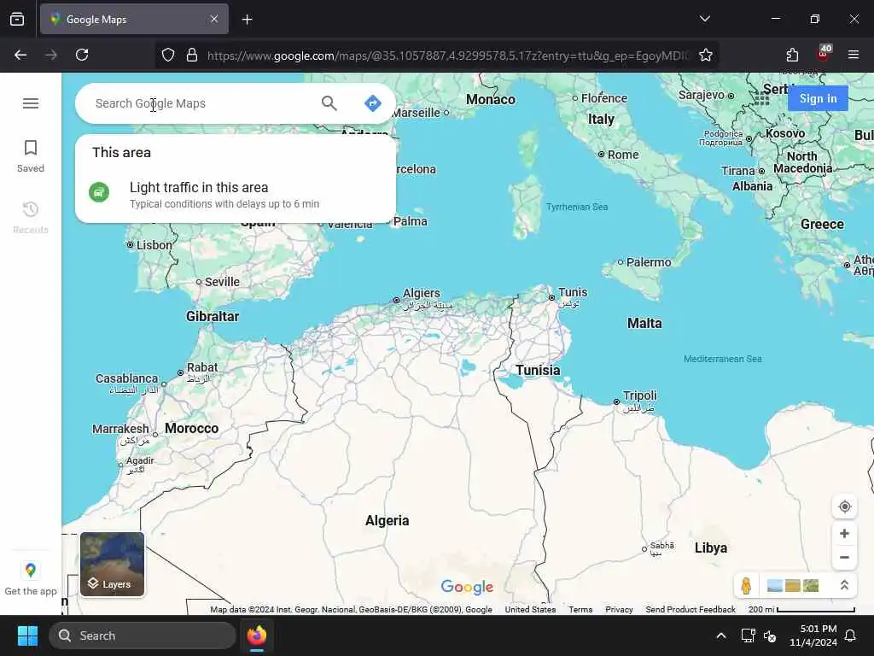Open the Saved places panel

(31, 156)
